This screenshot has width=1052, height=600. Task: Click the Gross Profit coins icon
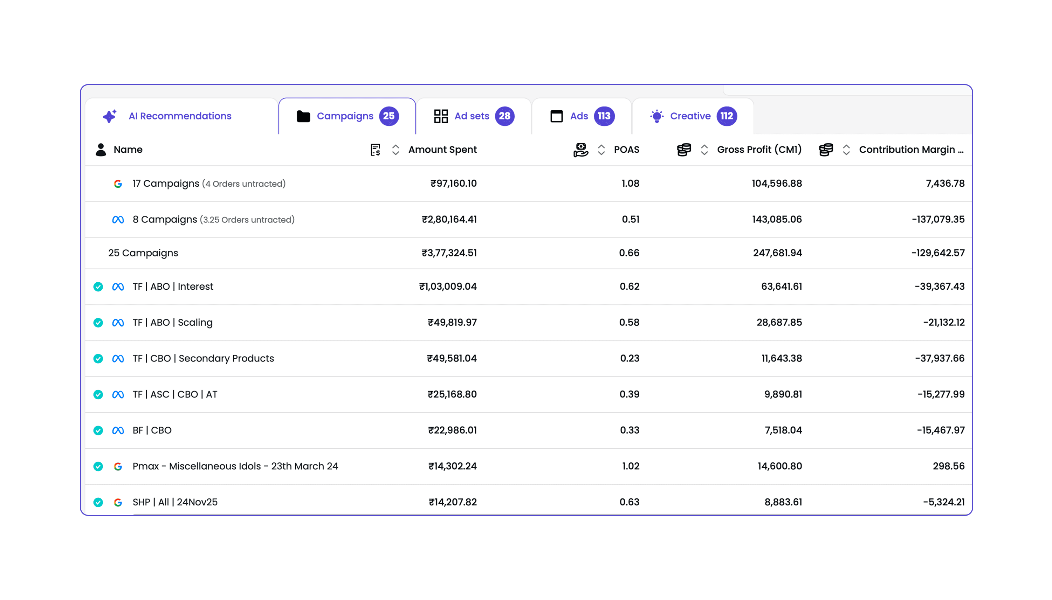coord(683,150)
